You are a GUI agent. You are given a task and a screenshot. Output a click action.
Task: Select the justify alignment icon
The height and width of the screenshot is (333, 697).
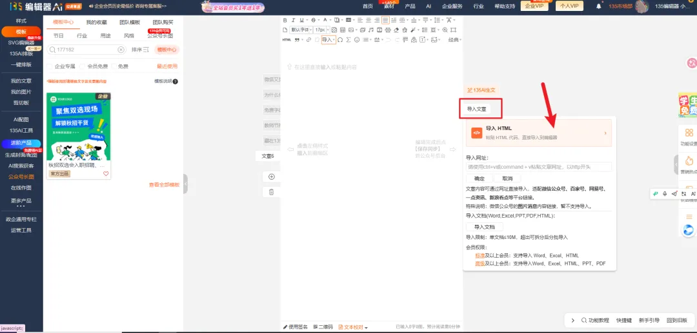tap(385, 20)
